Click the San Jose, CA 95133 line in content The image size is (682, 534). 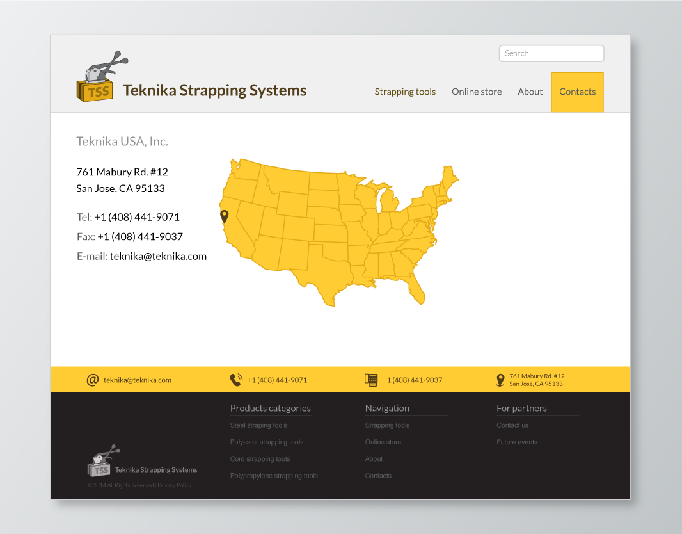120,188
